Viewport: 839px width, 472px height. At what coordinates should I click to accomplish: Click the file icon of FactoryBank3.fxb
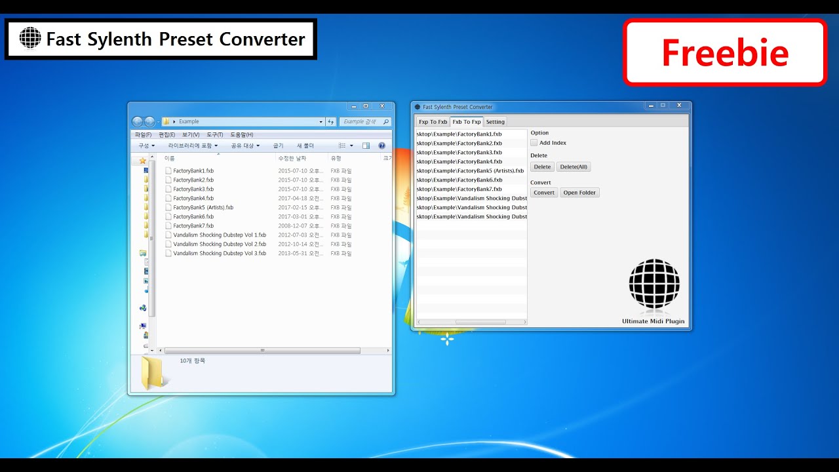(168, 189)
